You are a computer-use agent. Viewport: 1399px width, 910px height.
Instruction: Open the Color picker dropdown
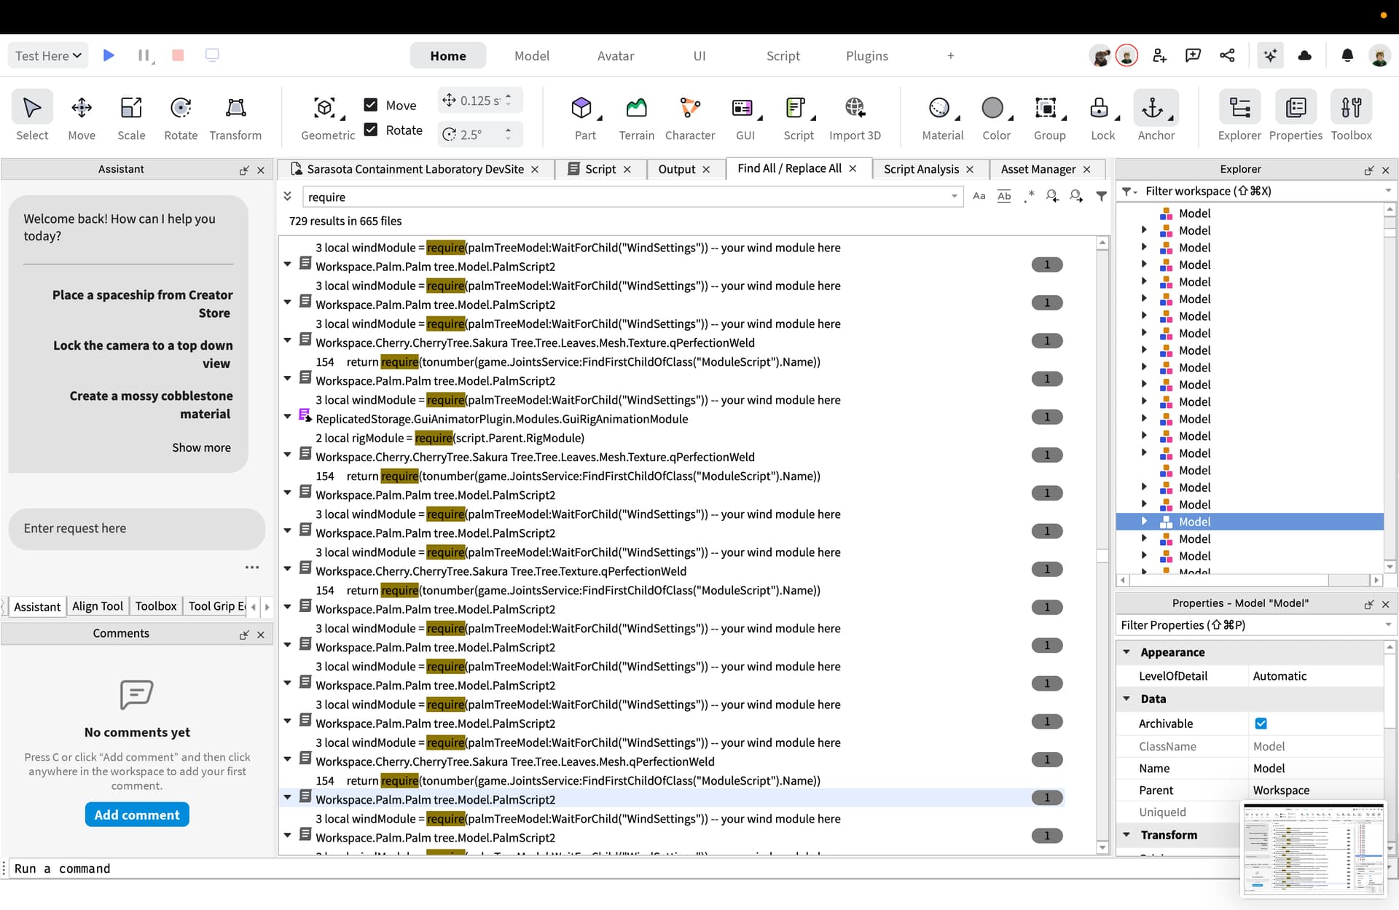[1012, 117]
